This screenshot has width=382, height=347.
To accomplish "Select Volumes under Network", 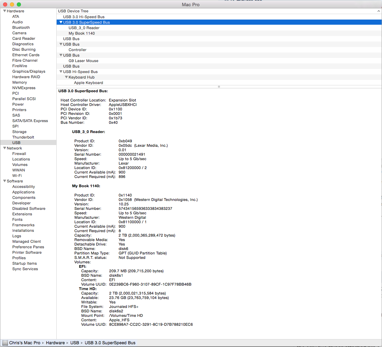I will pyautogui.click(x=20, y=165).
